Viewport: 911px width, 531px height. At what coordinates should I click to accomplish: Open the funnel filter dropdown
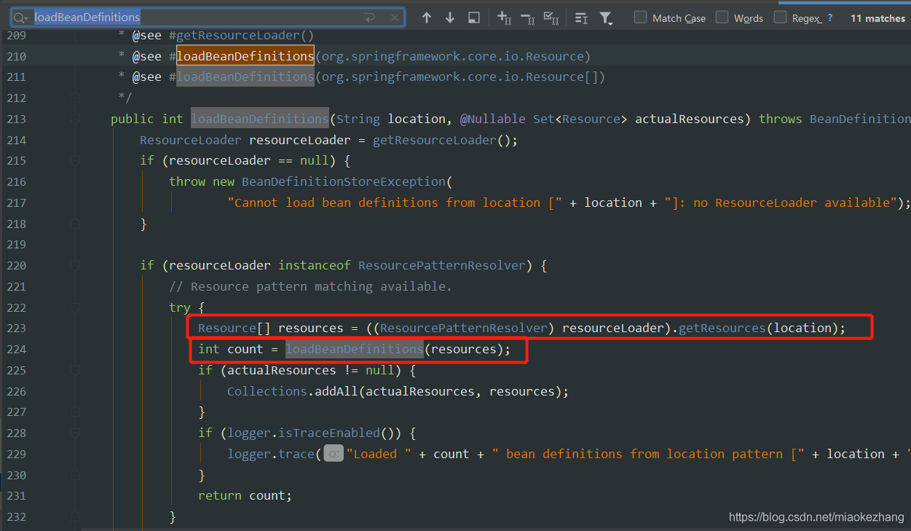coord(606,18)
